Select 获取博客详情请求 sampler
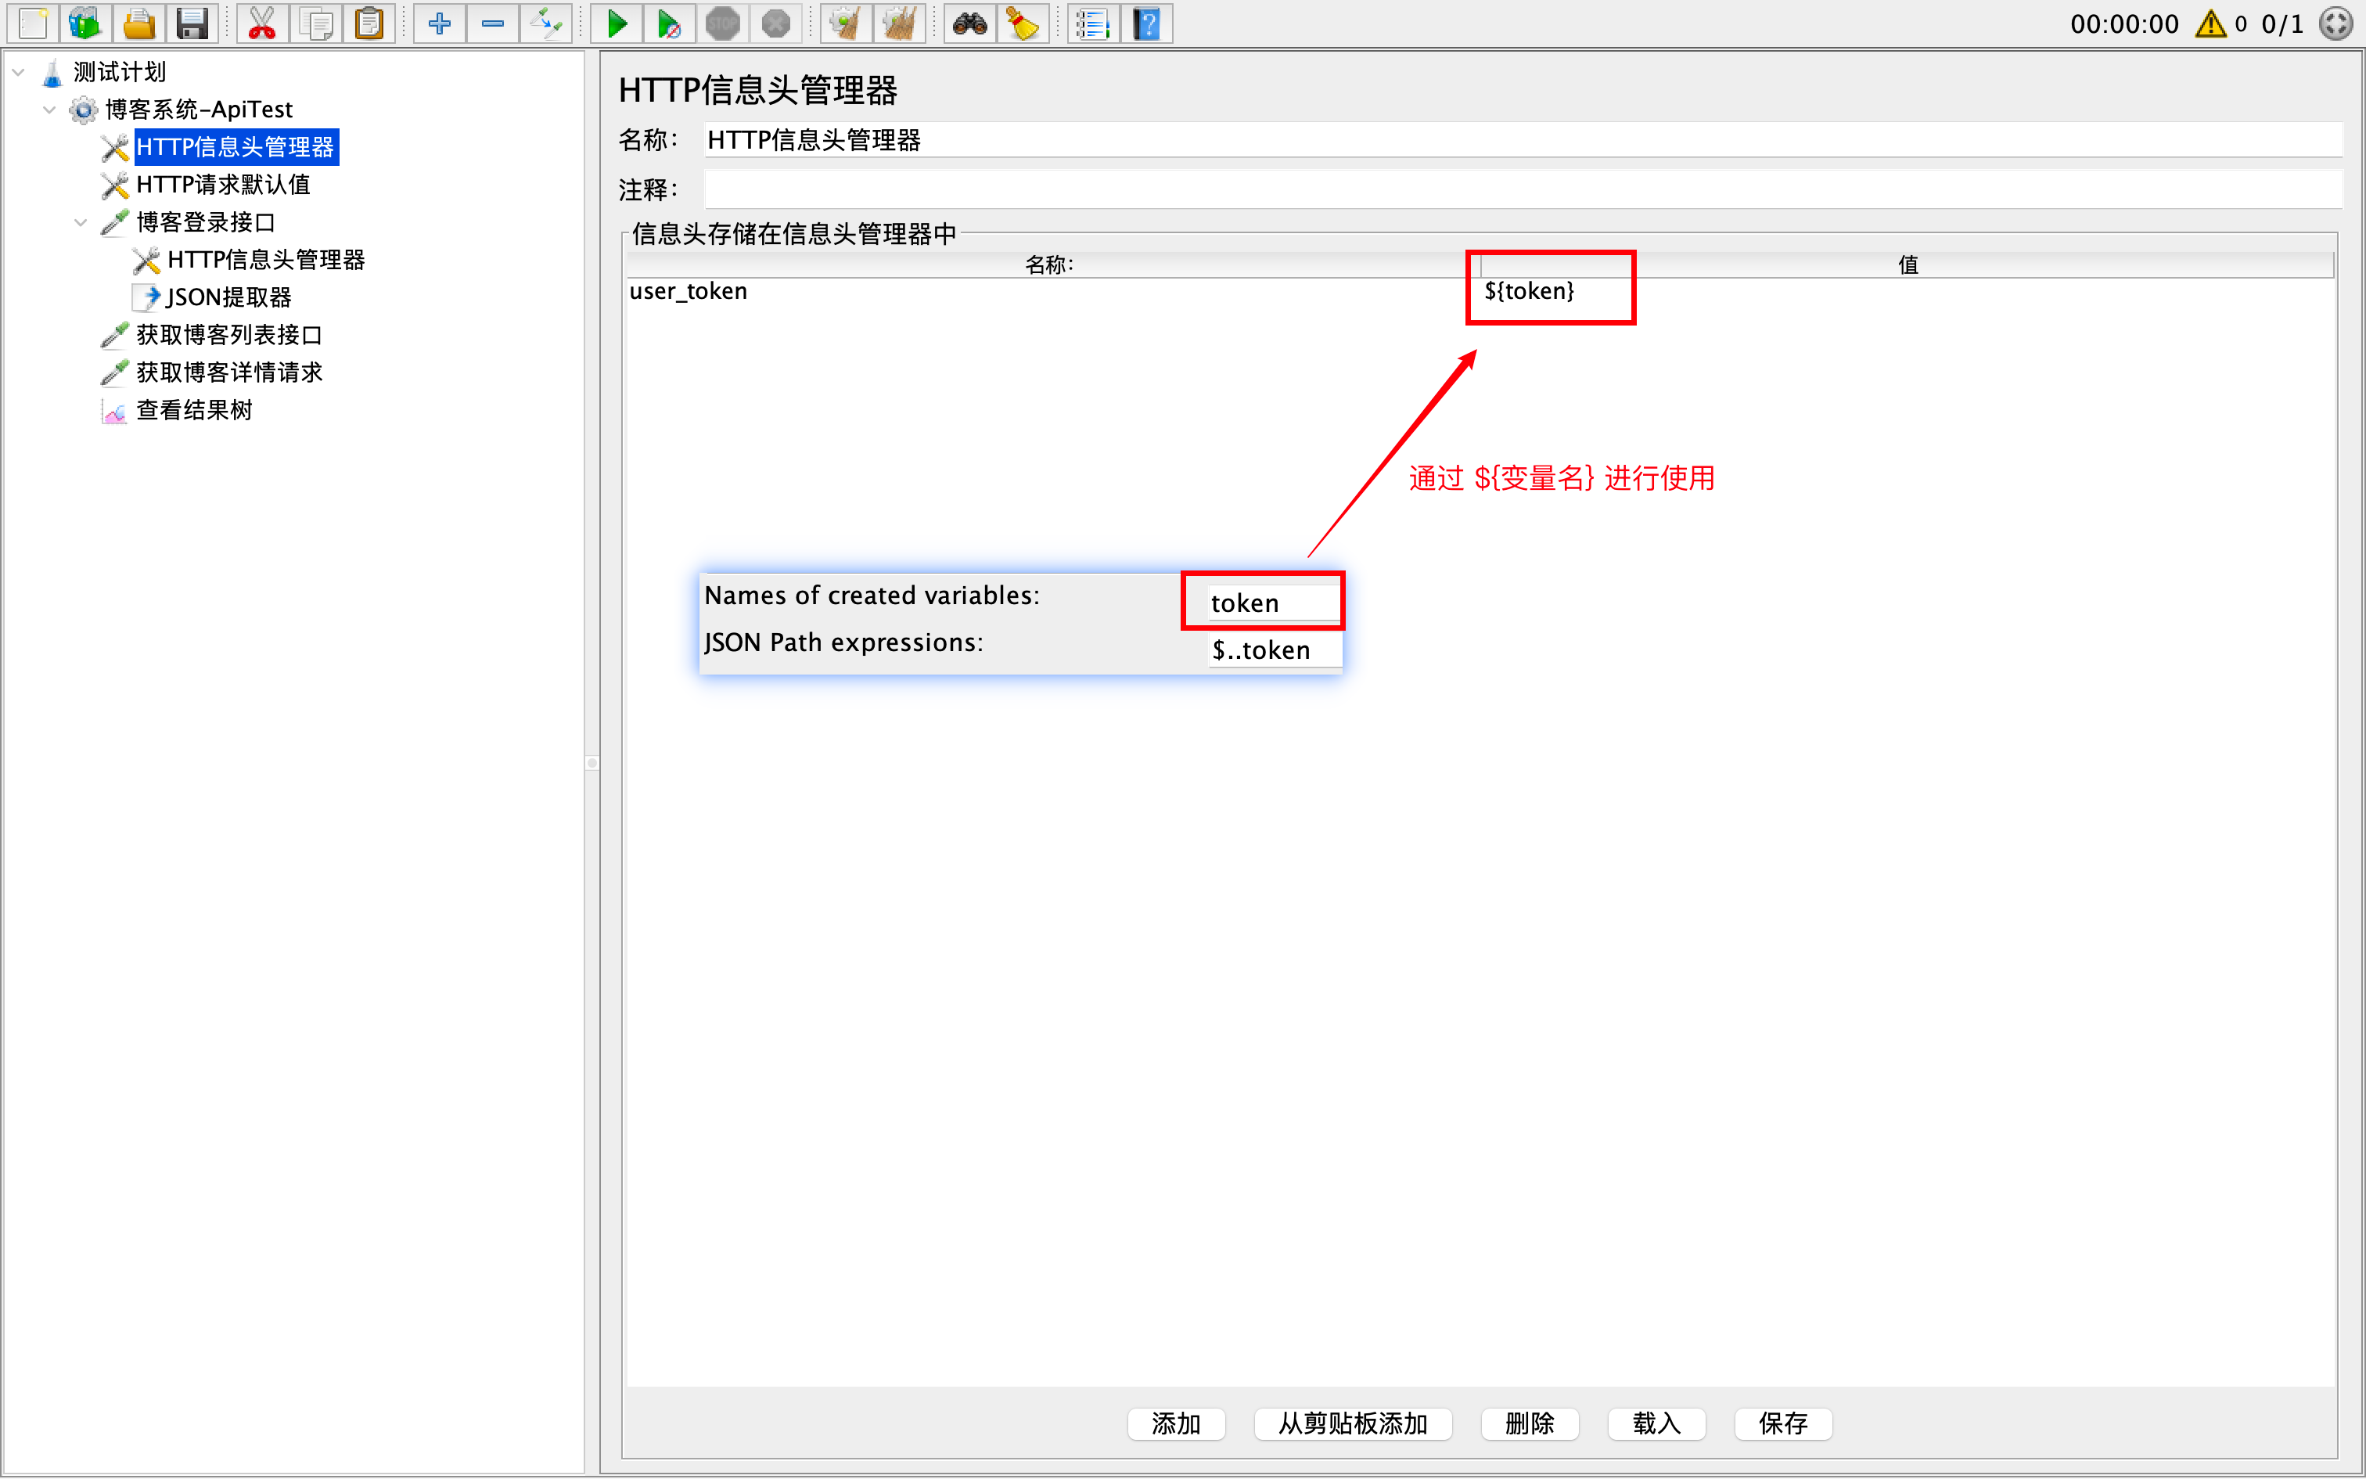The width and height of the screenshot is (2366, 1479). (x=228, y=372)
